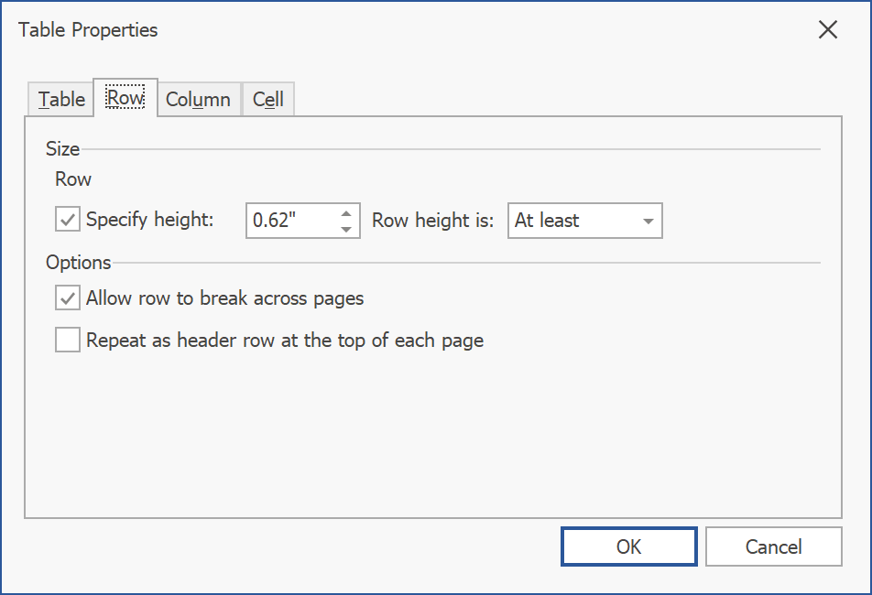This screenshot has width=872, height=595.
Task: Click the Size group heading
Action: 62,148
